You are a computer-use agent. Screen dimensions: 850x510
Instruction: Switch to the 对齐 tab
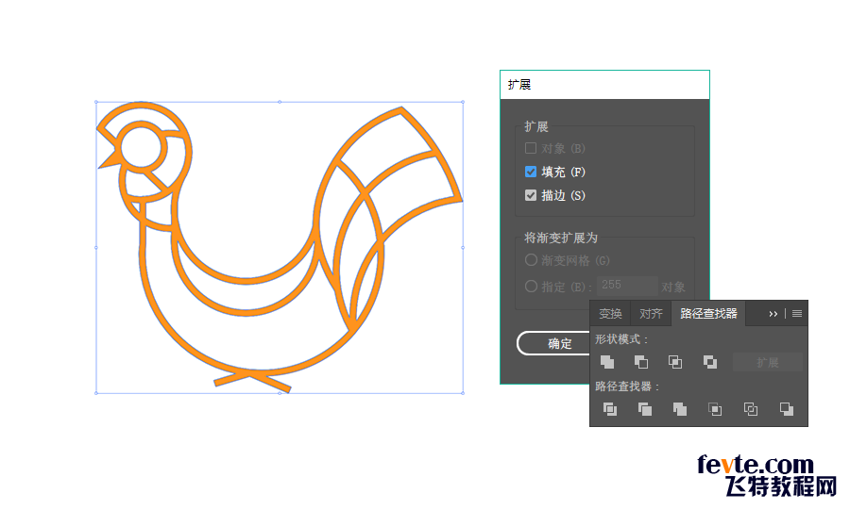(x=651, y=314)
